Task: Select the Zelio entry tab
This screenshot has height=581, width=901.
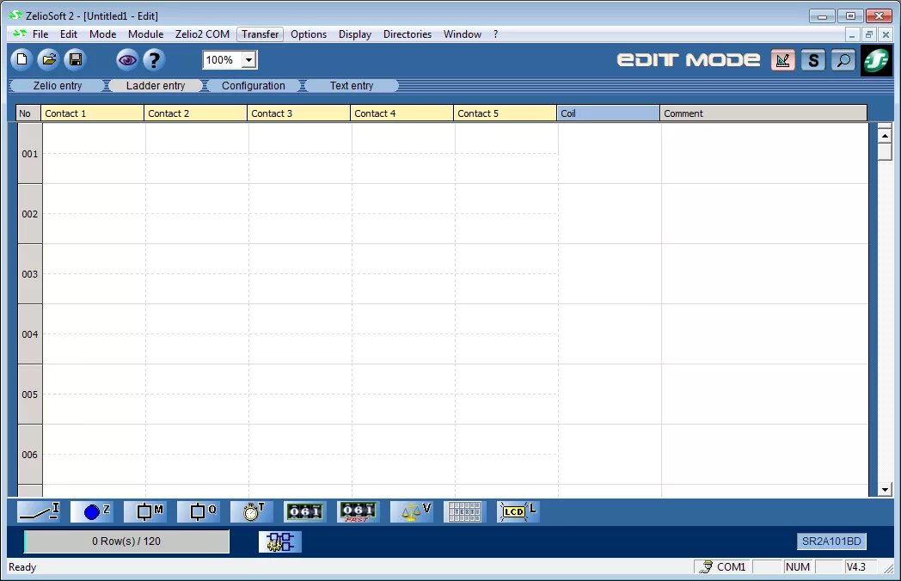Action: click(58, 86)
